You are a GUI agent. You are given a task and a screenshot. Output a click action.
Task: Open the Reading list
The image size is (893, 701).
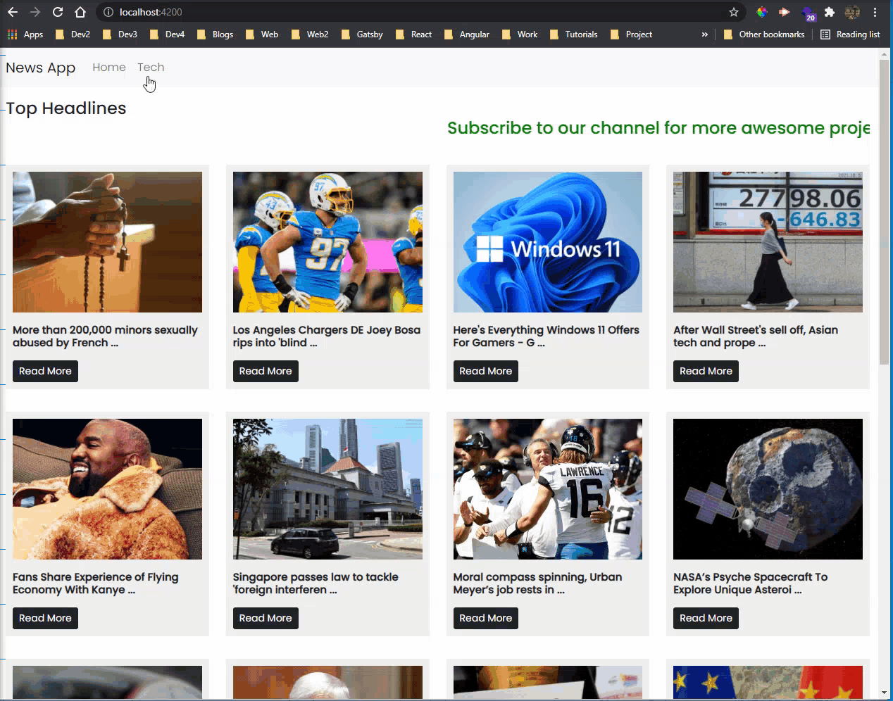click(850, 34)
